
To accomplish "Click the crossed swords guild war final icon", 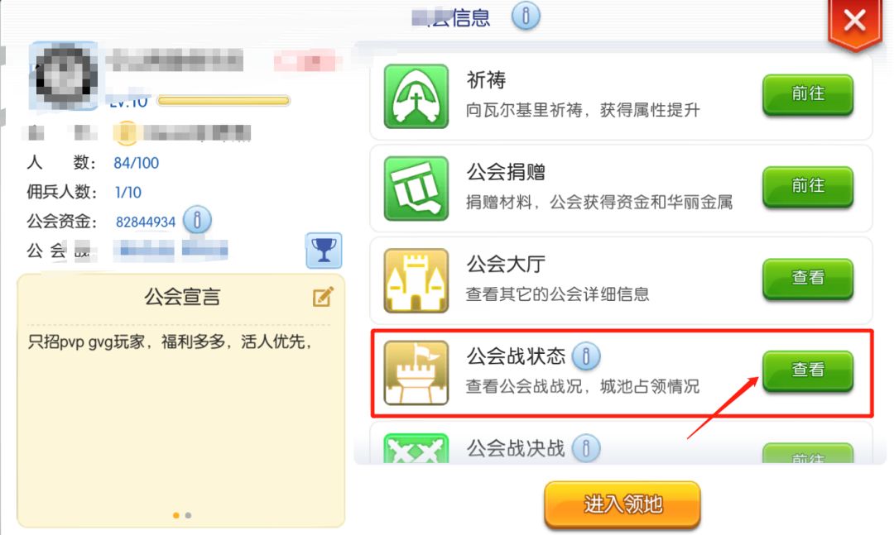I will coord(416,449).
